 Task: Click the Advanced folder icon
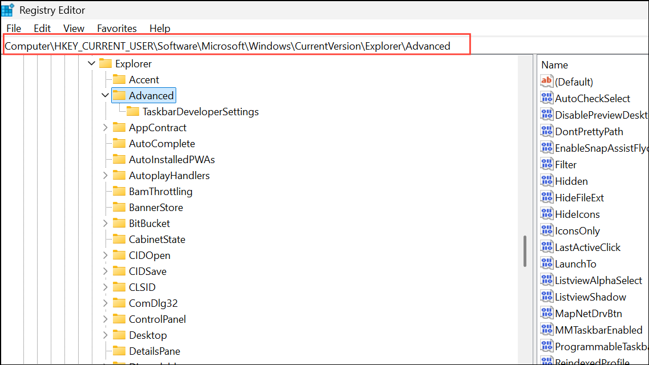(x=119, y=95)
